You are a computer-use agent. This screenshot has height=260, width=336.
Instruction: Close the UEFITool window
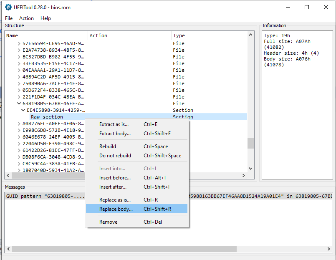tap(326, 7)
